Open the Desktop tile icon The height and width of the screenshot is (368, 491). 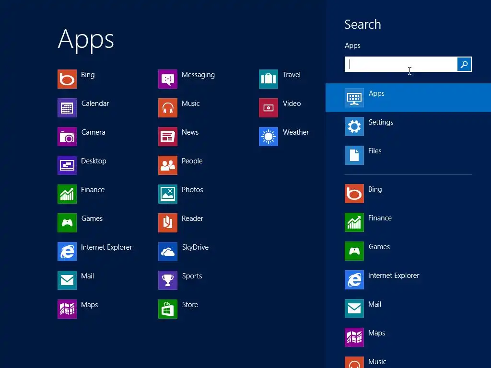tap(67, 165)
